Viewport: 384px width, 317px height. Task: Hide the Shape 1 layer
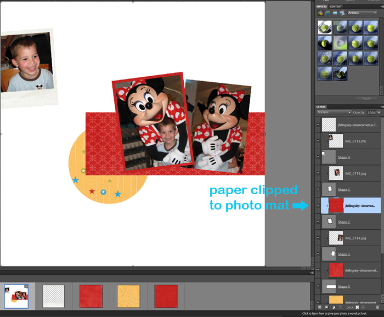coord(318,189)
